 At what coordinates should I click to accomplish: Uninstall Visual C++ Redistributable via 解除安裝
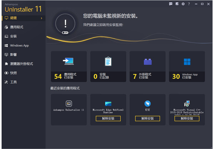[x=187, y=119]
